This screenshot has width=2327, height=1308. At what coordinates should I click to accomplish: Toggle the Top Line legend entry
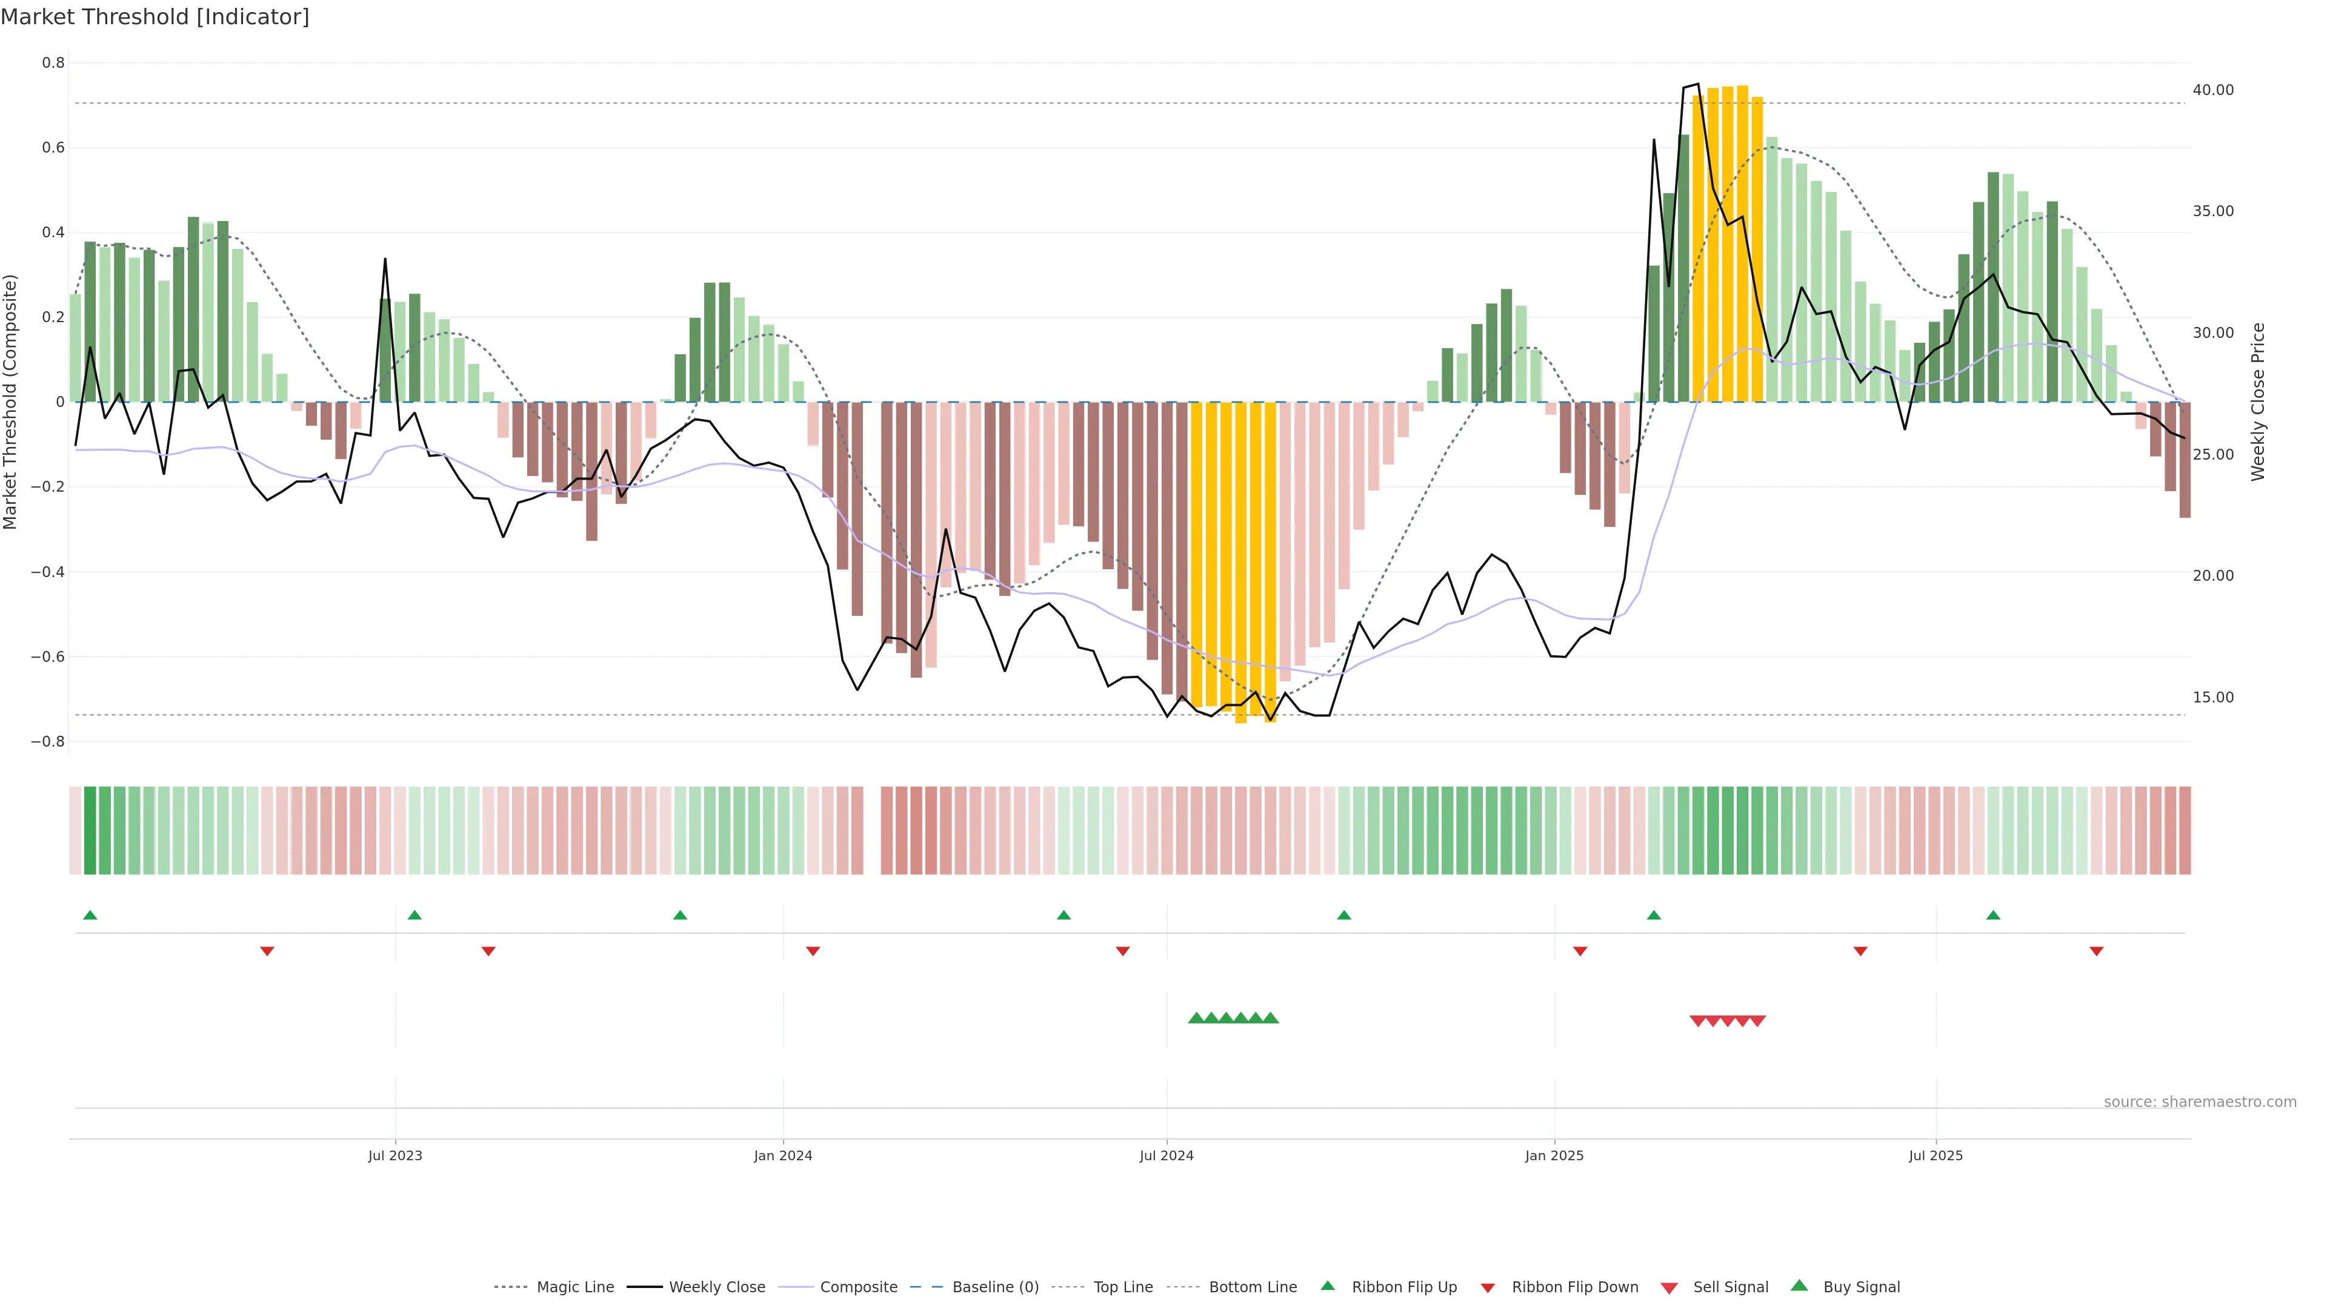[1123, 1287]
